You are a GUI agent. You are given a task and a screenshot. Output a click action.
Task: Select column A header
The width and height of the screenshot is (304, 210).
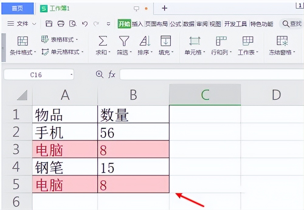pyautogui.click(x=65, y=95)
